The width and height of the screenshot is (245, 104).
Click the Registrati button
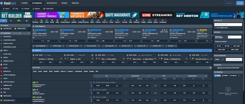coord(229,3)
